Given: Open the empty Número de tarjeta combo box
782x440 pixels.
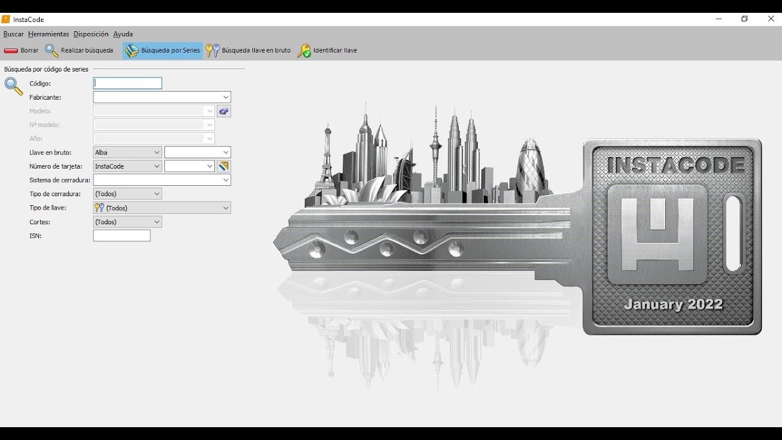Looking at the screenshot, I should click(x=190, y=166).
